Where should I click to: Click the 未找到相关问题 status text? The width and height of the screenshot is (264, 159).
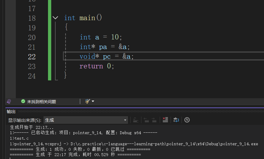tap(42, 102)
